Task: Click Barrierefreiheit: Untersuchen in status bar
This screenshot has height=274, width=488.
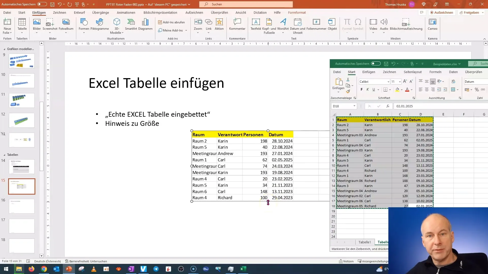Action: click(86, 261)
